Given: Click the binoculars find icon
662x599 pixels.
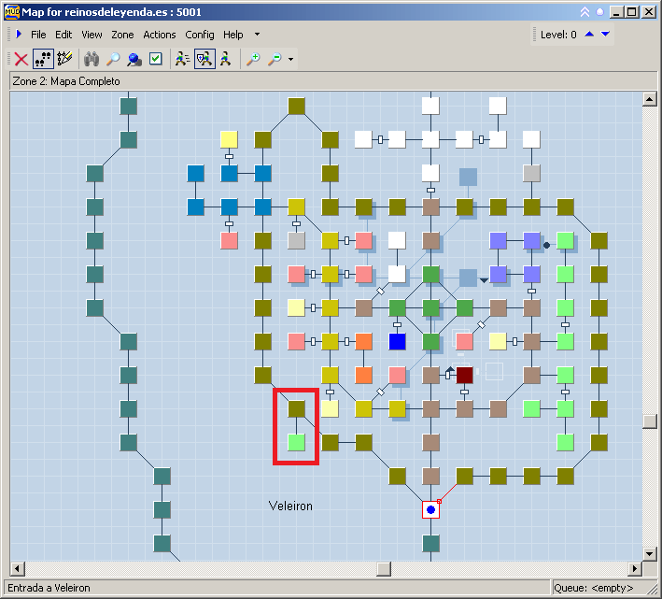Looking at the screenshot, I should point(92,59).
